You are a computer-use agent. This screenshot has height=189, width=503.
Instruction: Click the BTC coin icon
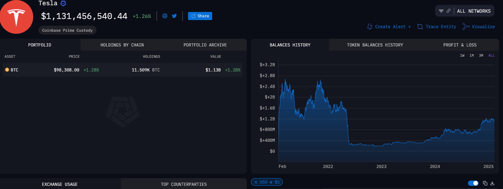coord(7,70)
